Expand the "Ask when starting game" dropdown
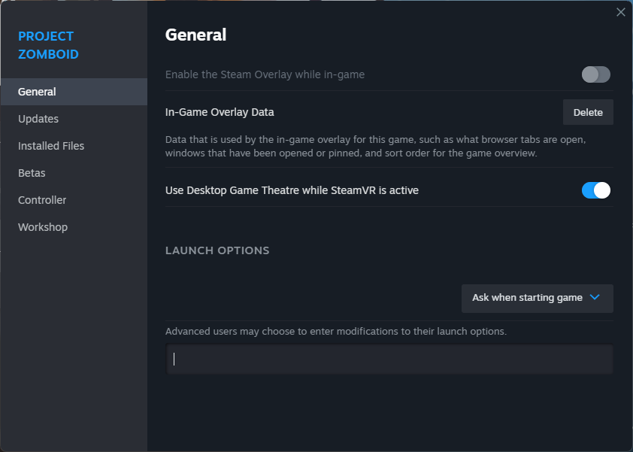 (x=537, y=298)
